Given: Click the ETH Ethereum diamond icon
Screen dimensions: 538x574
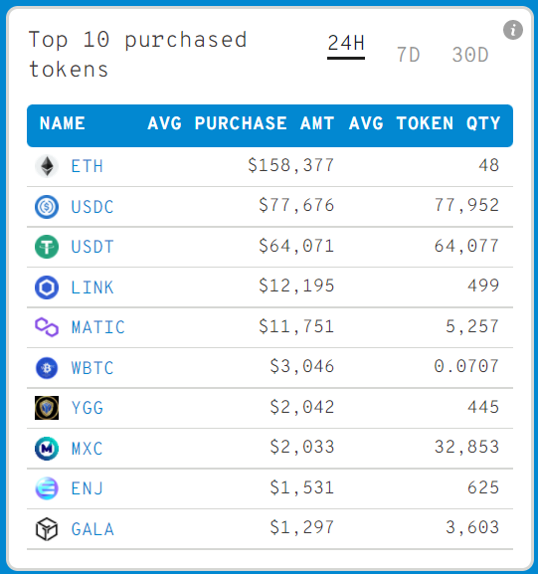Looking at the screenshot, I should coord(47,166).
